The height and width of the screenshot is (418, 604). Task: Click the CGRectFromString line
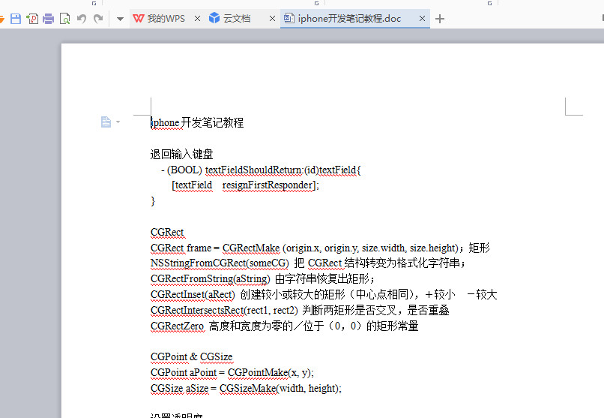pos(262,278)
